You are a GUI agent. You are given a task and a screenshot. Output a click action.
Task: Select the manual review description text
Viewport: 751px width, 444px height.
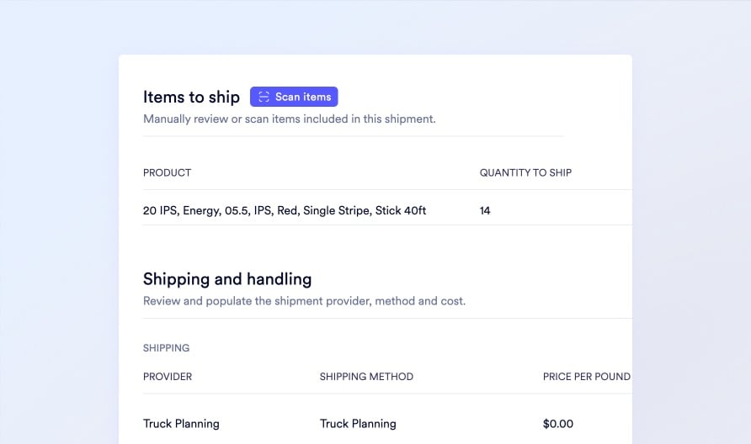289,119
